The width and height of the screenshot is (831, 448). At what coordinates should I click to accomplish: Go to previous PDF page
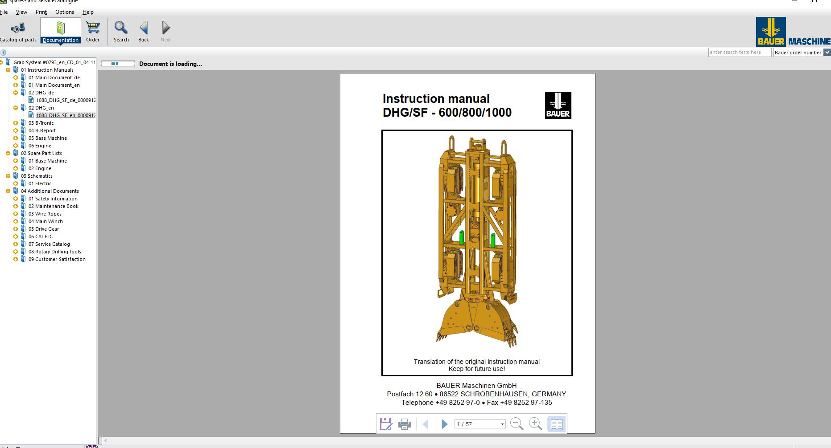click(426, 424)
